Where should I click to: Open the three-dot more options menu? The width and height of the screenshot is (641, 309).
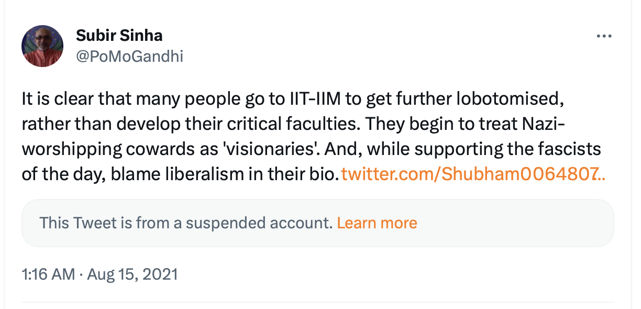click(604, 36)
